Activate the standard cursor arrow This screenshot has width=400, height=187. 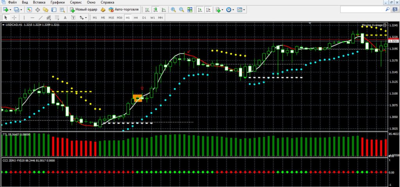pyautogui.click(x=6, y=18)
